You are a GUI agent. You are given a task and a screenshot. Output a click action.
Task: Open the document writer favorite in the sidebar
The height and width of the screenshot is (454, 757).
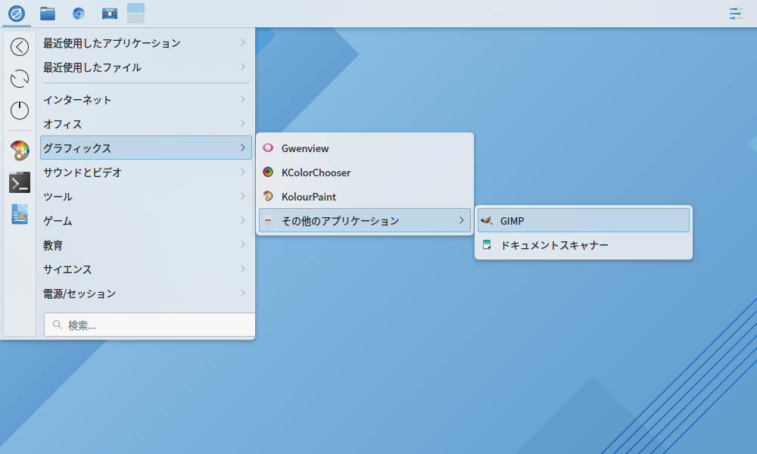click(x=20, y=214)
